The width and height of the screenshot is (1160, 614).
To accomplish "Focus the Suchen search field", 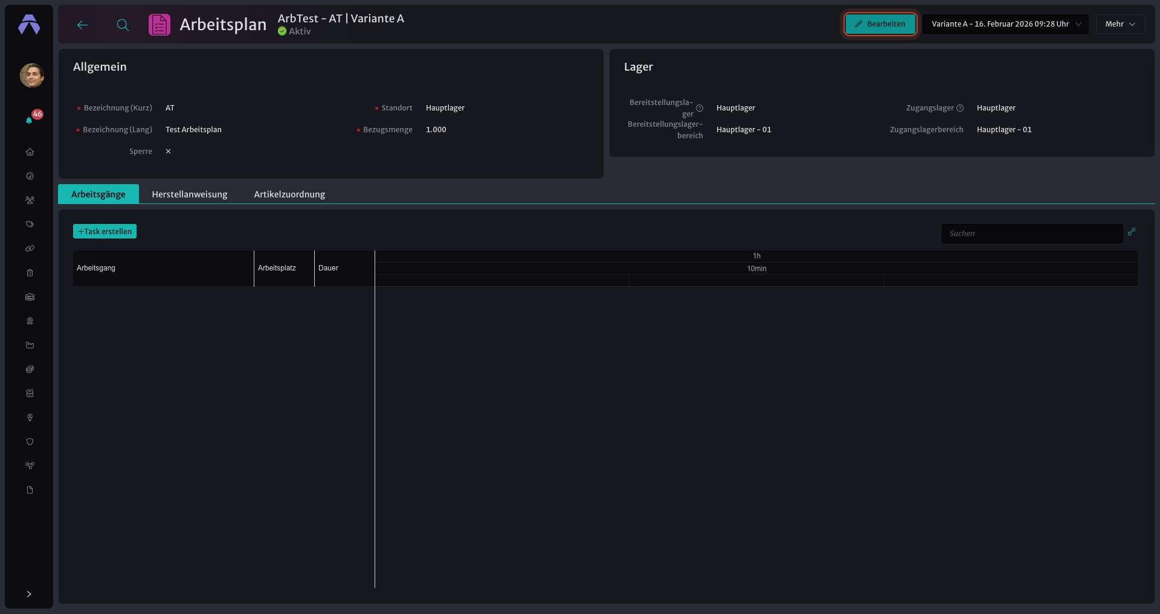I will (x=1032, y=234).
